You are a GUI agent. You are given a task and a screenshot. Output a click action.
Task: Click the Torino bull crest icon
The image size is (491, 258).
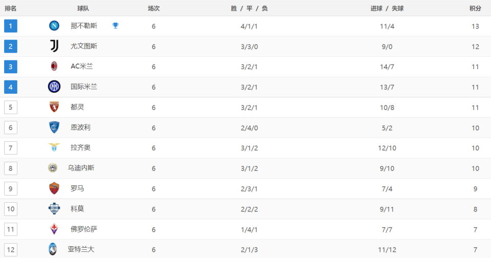click(x=54, y=107)
